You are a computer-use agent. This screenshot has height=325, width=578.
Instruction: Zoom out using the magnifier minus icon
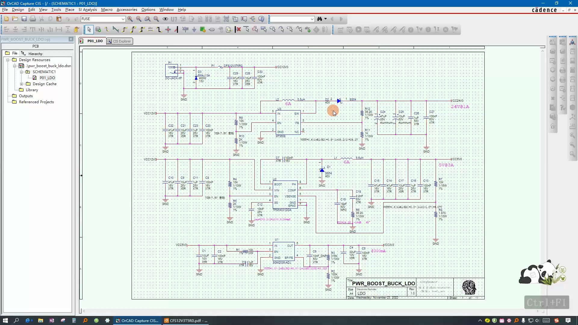click(x=139, y=19)
